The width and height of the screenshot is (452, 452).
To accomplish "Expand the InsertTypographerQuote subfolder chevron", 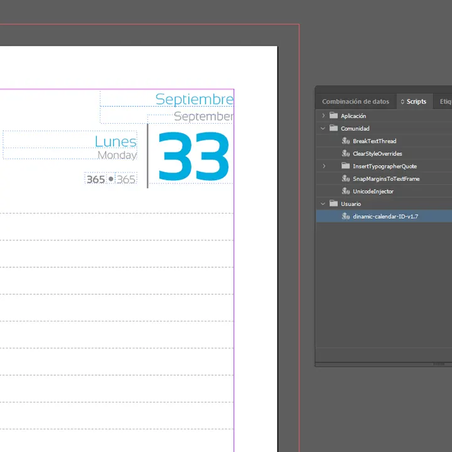I will [x=323, y=166].
